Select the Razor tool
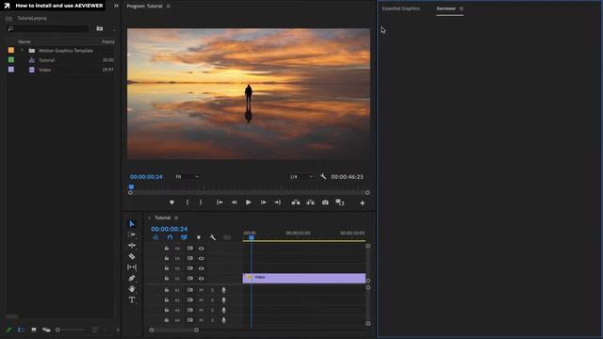 pos(132,256)
